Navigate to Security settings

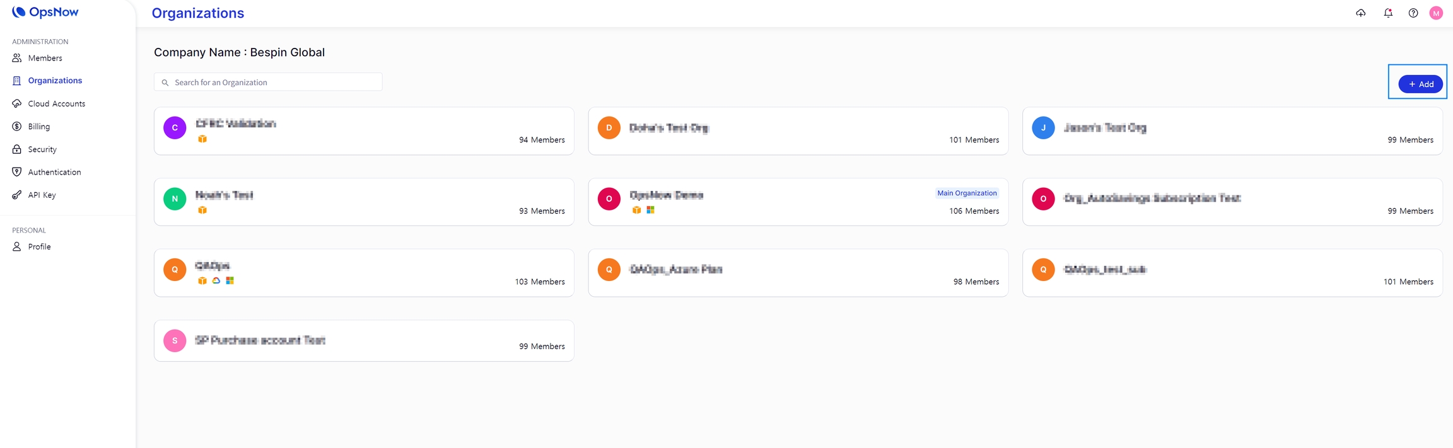(x=42, y=149)
